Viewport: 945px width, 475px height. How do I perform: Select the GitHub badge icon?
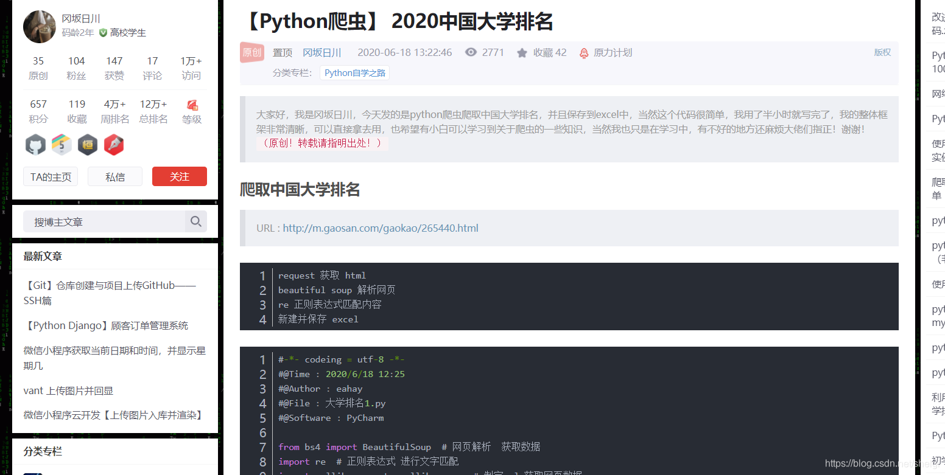[x=35, y=145]
